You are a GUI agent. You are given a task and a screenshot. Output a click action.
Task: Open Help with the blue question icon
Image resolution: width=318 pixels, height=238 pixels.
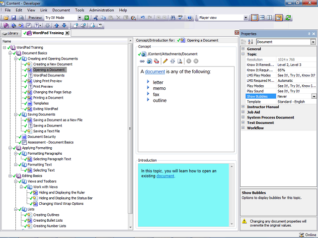point(190,18)
